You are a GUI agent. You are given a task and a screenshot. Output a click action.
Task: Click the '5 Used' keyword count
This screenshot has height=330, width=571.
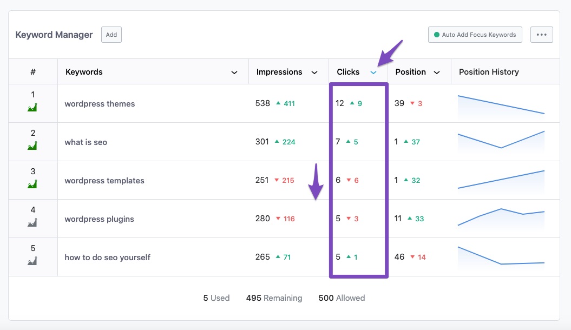pyautogui.click(x=216, y=298)
